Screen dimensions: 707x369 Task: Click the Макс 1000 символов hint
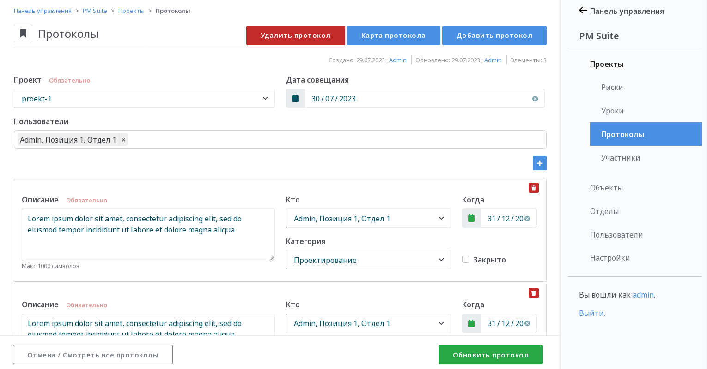pos(50,266)
